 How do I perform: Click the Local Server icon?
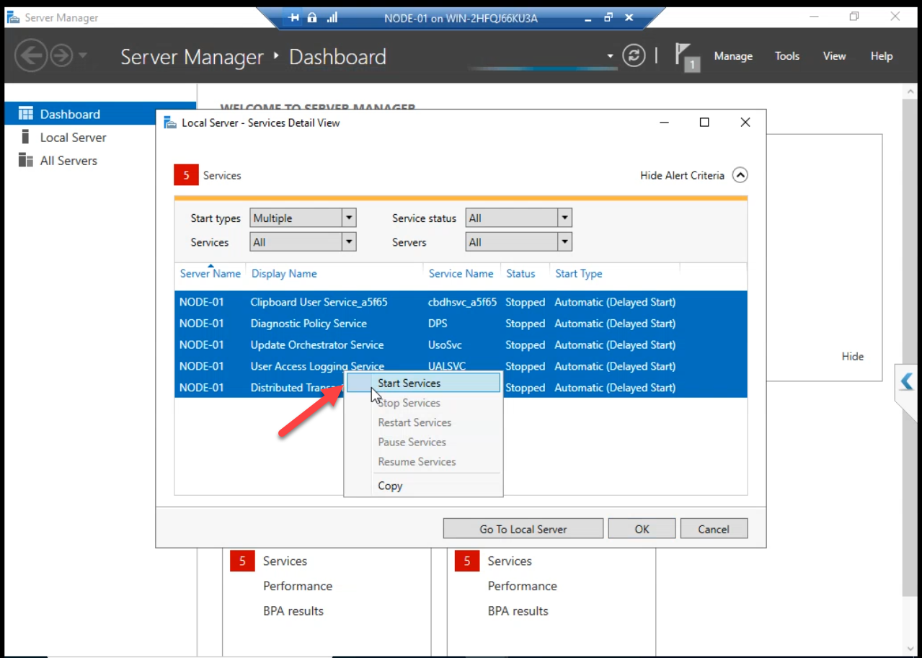(25, 136)
